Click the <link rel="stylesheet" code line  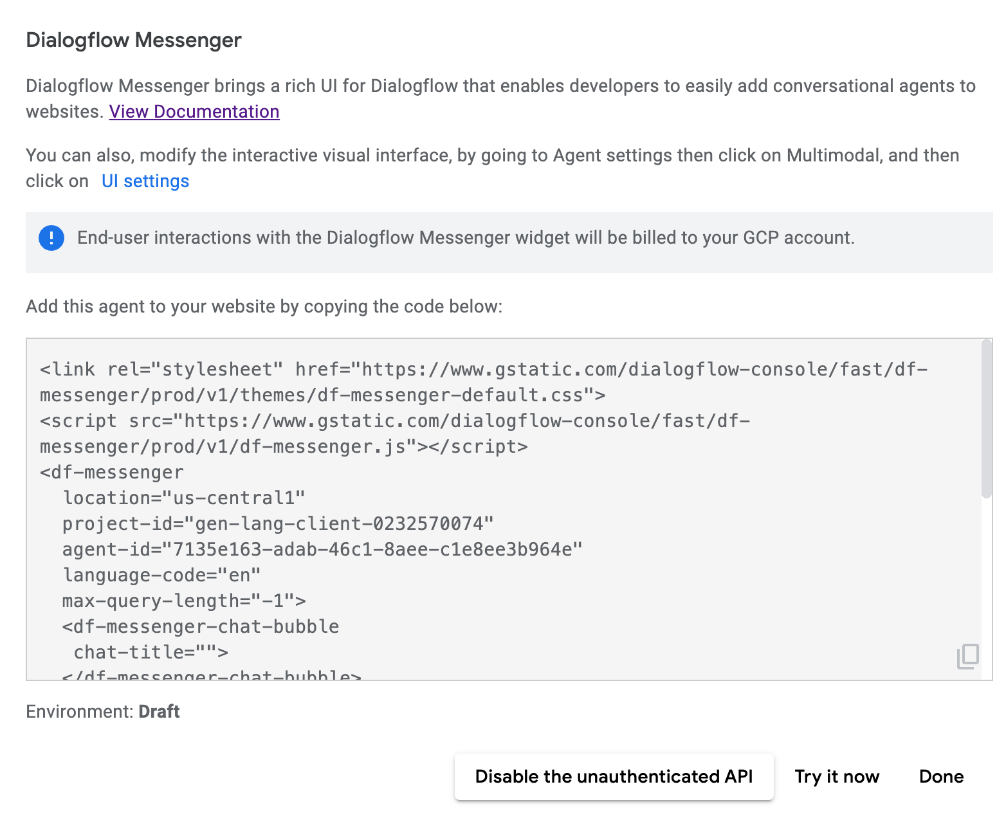[x=484, y=382]
